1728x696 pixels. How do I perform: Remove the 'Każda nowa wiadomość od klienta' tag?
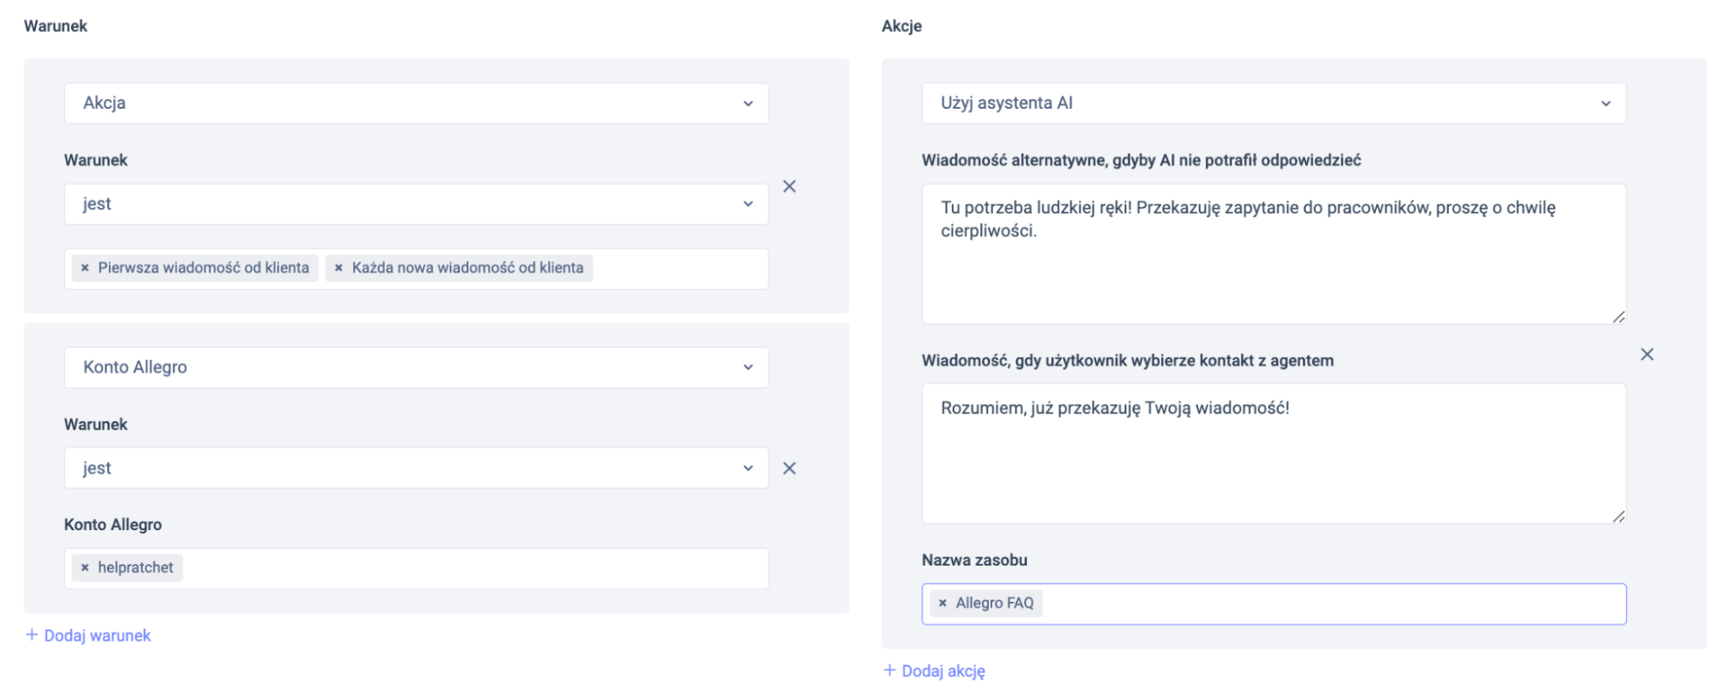pos(339,268)
